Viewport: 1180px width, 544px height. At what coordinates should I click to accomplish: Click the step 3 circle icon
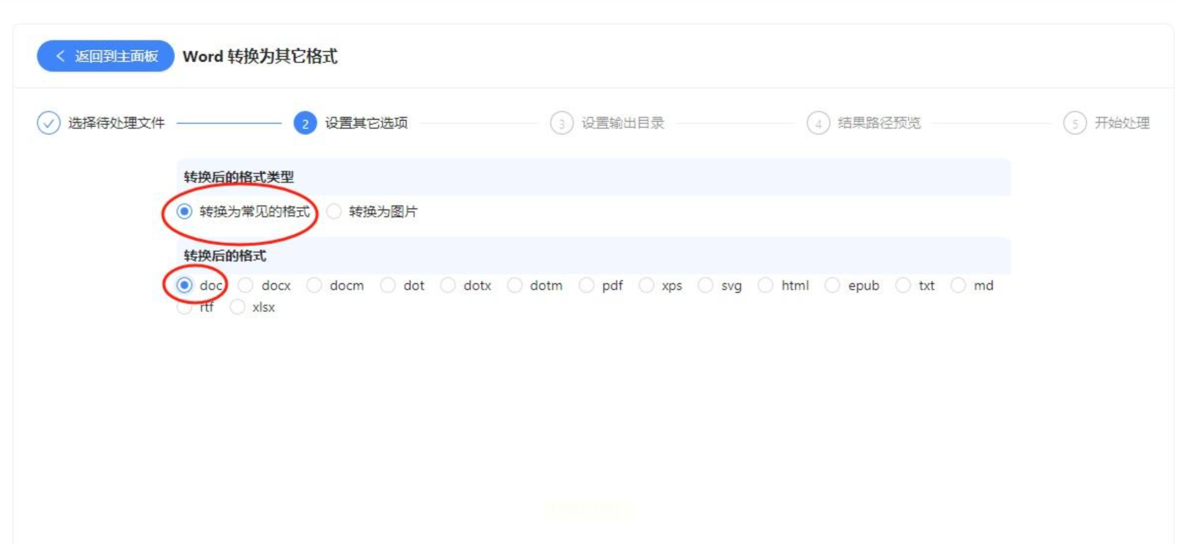(x=562, y=123)
